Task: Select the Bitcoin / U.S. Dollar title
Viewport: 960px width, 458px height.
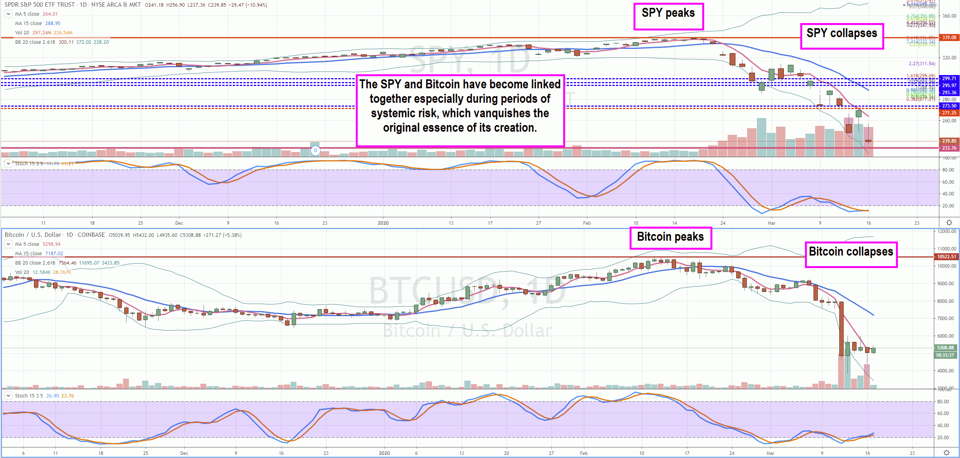Action: pos(33,235)
